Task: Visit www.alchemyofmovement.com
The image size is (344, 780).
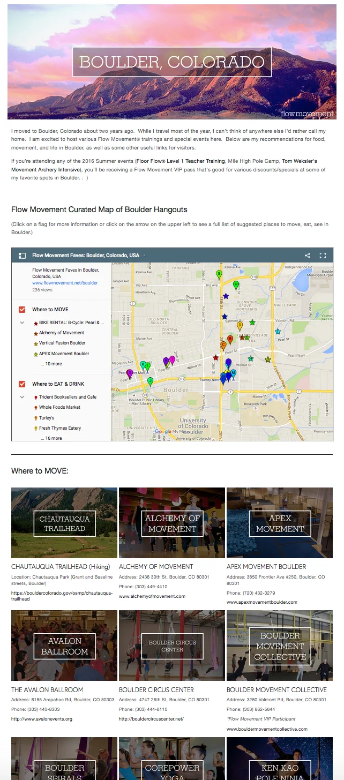Action: pyautogui.click(x=152, y=596)
